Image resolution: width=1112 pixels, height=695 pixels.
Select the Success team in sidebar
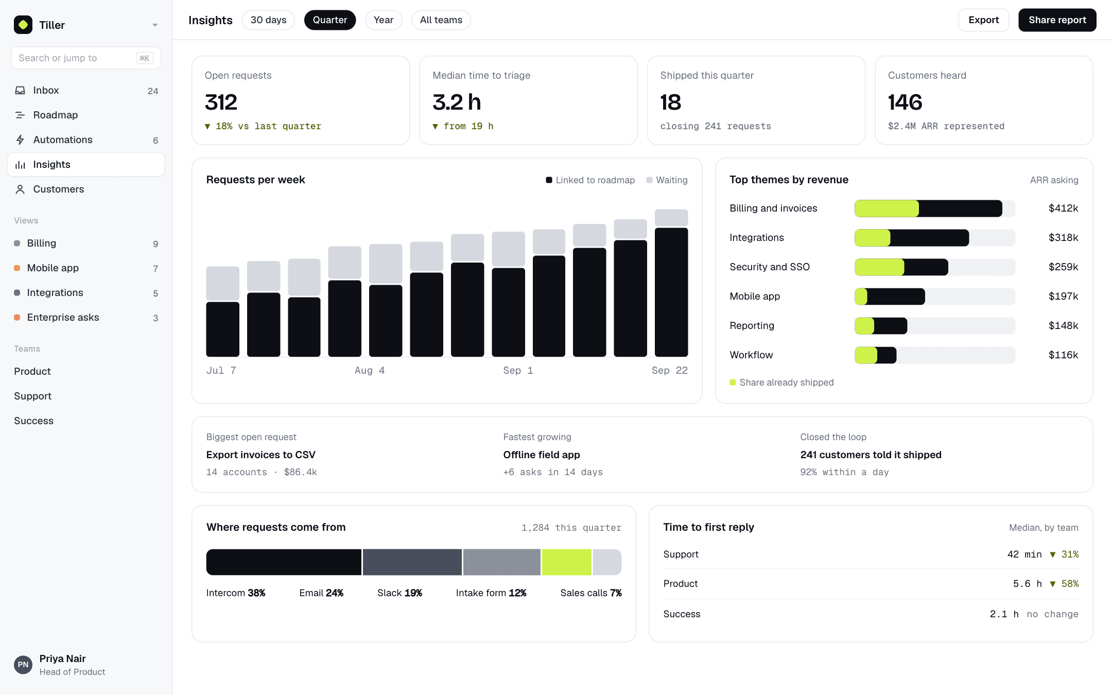click(x=33, y=421)
